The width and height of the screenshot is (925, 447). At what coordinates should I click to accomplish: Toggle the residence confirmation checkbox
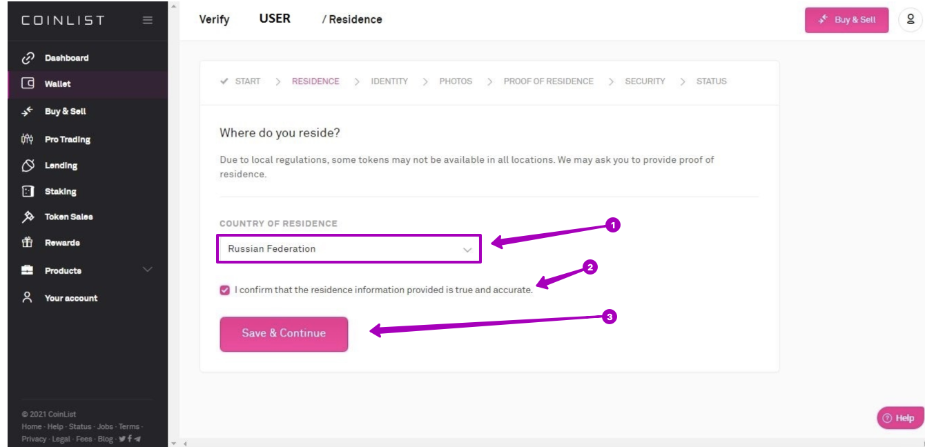coord(225,290)
